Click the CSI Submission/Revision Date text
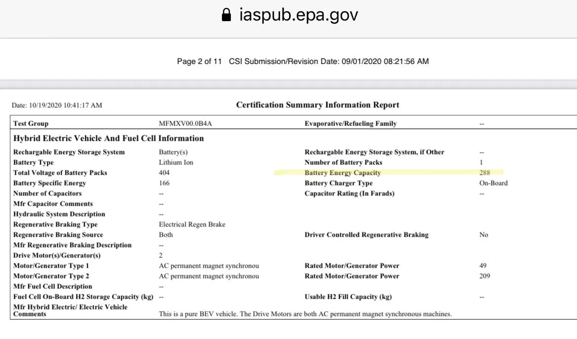The image size is (577, 339). point(328,62)
